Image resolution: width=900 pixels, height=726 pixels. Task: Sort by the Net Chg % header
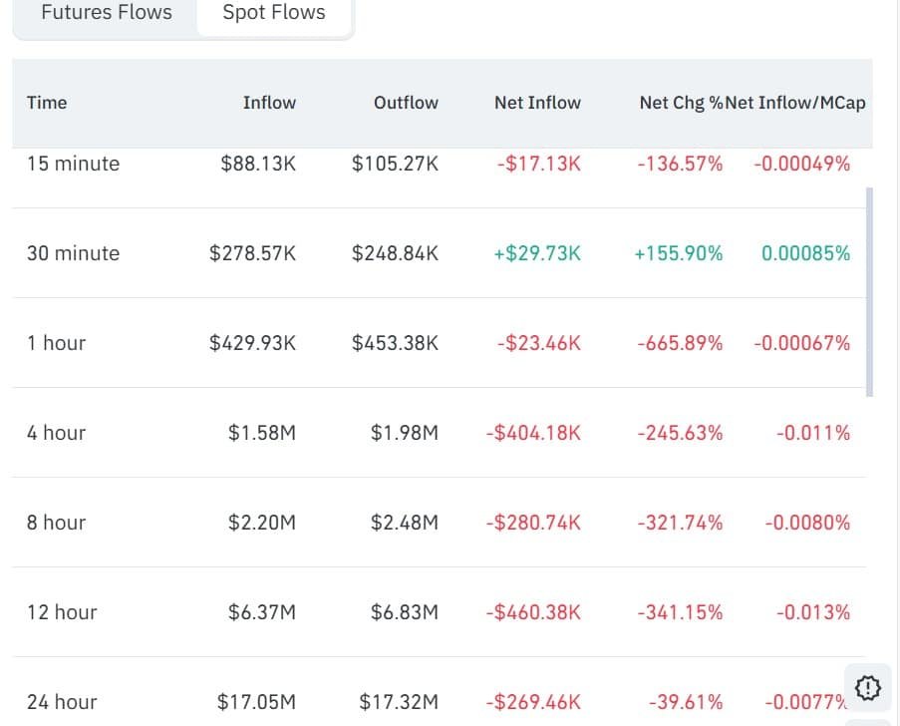click(x=682, y=103)
